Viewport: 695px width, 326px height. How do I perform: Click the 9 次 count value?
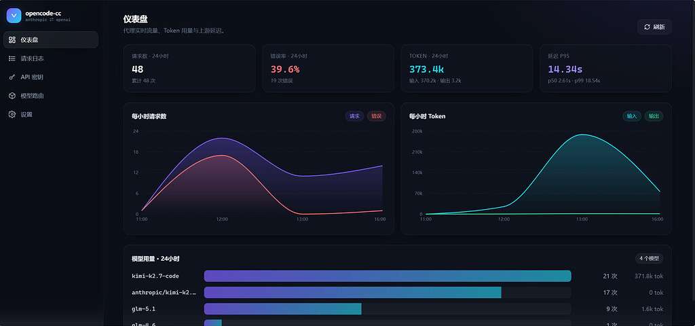coord(612,309)
